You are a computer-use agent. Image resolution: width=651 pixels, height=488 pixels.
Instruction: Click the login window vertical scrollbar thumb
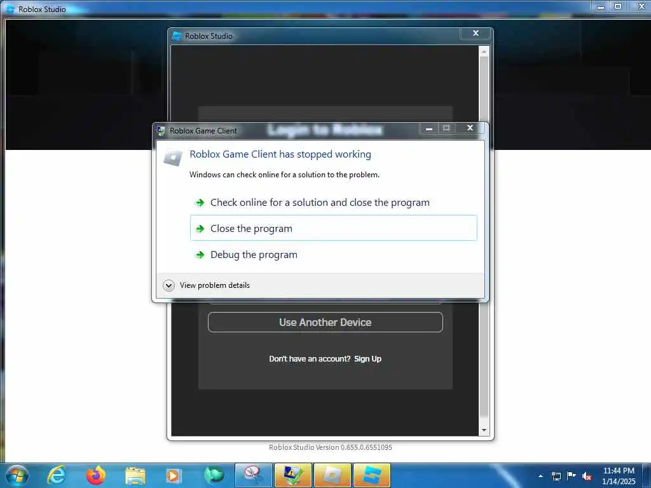[484, 236]
